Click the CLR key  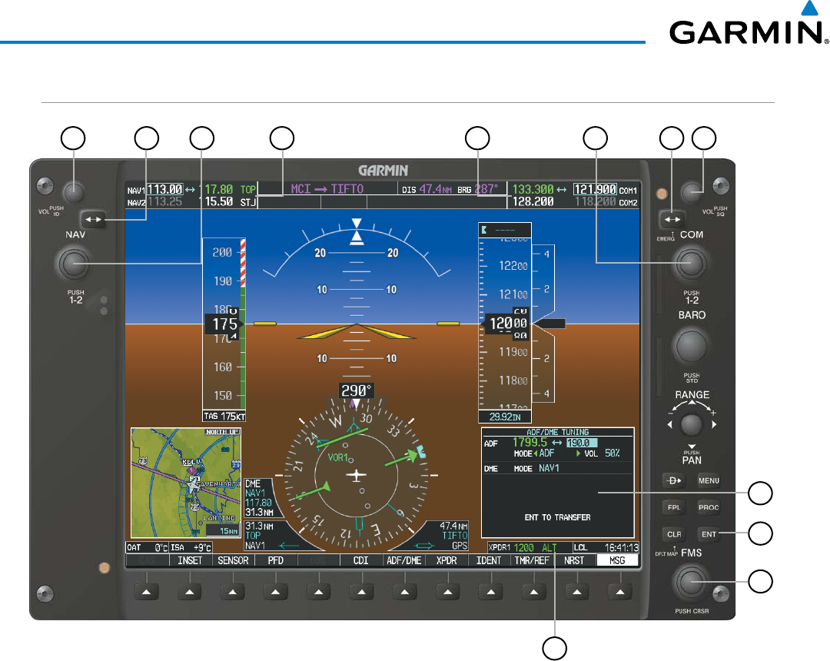674,534
